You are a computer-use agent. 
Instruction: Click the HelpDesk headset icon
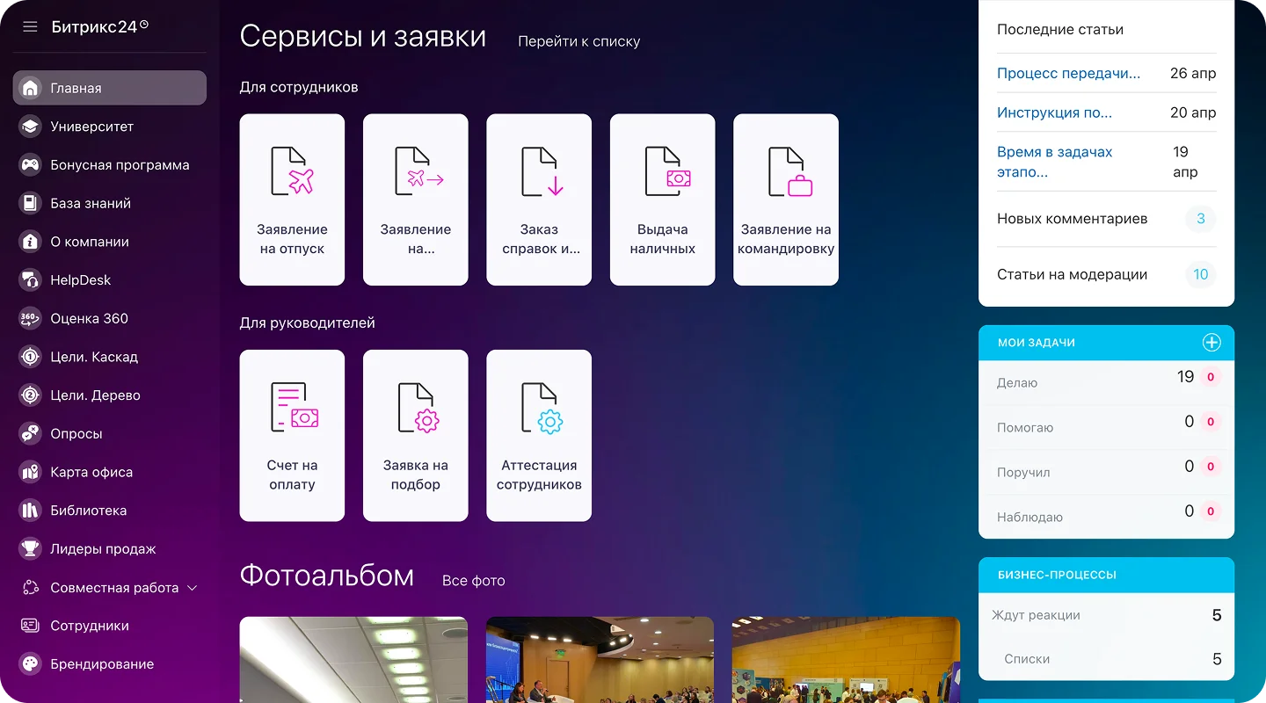coord(31,280)
